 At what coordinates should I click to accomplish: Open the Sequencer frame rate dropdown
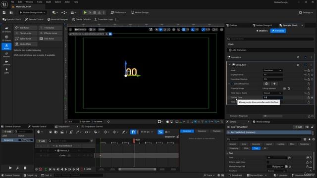click(147, 132)
